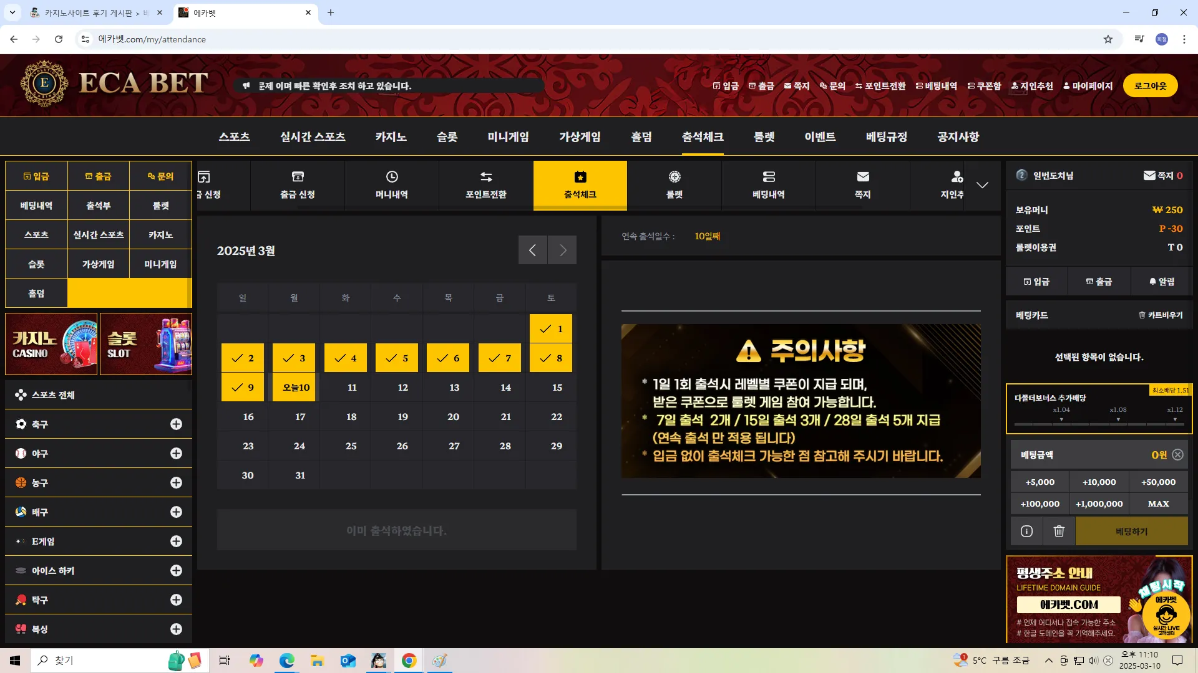
Task: Add +10,000 to bet amount
Action: click(x=1099, y=482)
